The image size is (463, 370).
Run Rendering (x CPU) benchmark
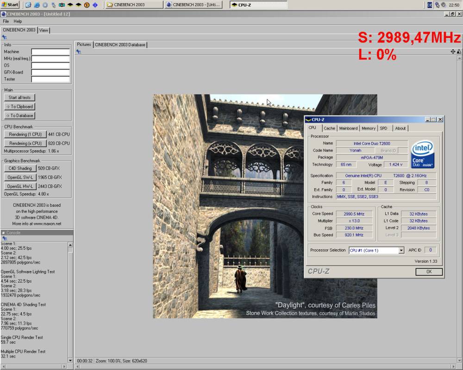(x=25, y=143)
